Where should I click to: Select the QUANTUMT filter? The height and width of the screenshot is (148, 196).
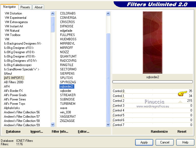pyautogui.click(x=68, y=56)
